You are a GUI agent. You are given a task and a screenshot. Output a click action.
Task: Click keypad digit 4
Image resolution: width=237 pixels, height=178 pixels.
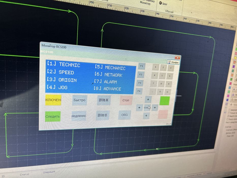coord(154,75)
